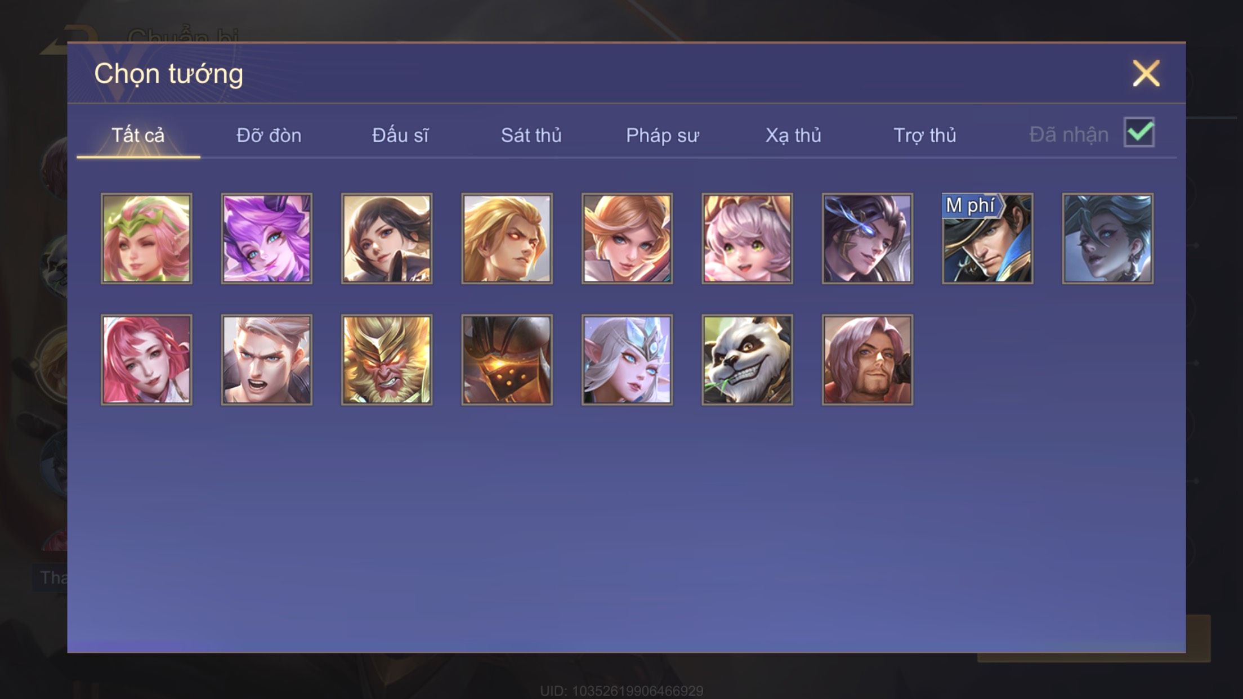Select the panda hero portrait
1243x699 pixels.
coord(747,360)
